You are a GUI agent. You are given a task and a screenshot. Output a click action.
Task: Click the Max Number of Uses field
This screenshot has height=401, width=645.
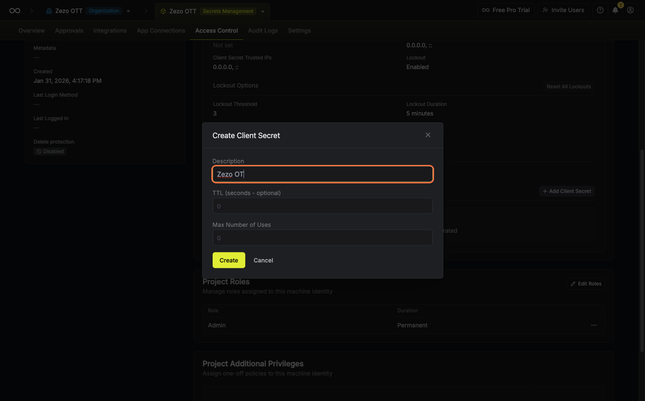point(322,238)
